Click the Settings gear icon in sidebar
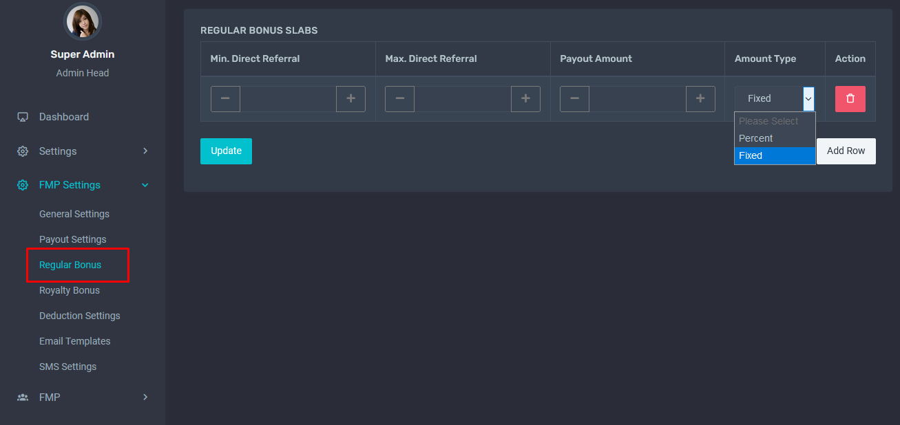Image resolution: width=900 pixels, height=425 pixels. (x=23, y=151)
